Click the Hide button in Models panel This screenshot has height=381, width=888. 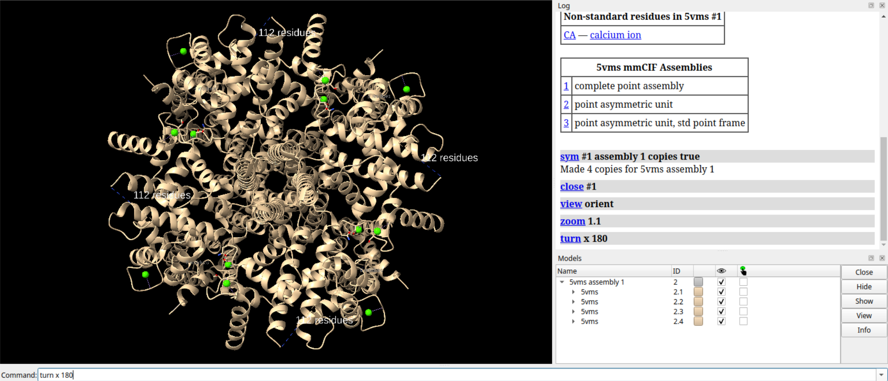[864, 287]
